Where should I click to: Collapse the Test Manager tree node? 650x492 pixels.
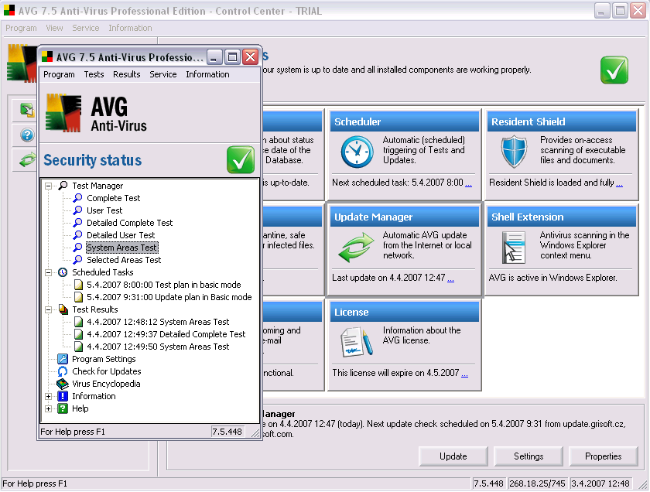pyautogui.click(x=49, y=186)
